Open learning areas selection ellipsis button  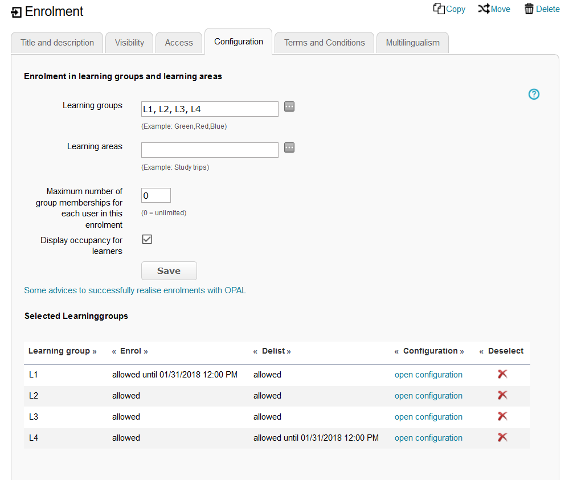(x=289, y=148)
